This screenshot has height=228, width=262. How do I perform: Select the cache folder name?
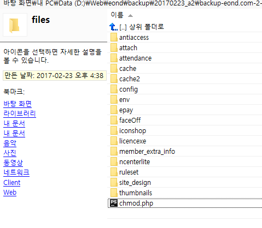pyautogui.click(x=127, y=69)
